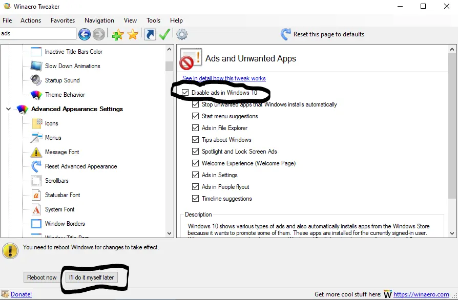Open the Favorites menu
The image size is (458, 300).
click(x=63, y=20)
